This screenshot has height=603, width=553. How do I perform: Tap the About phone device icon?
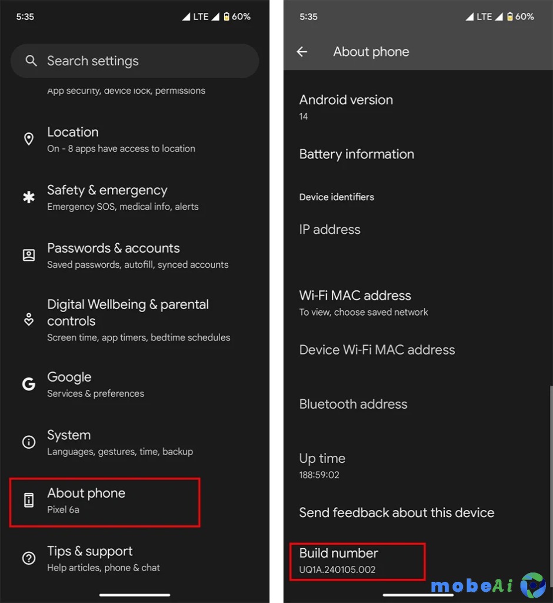point(28,501)
